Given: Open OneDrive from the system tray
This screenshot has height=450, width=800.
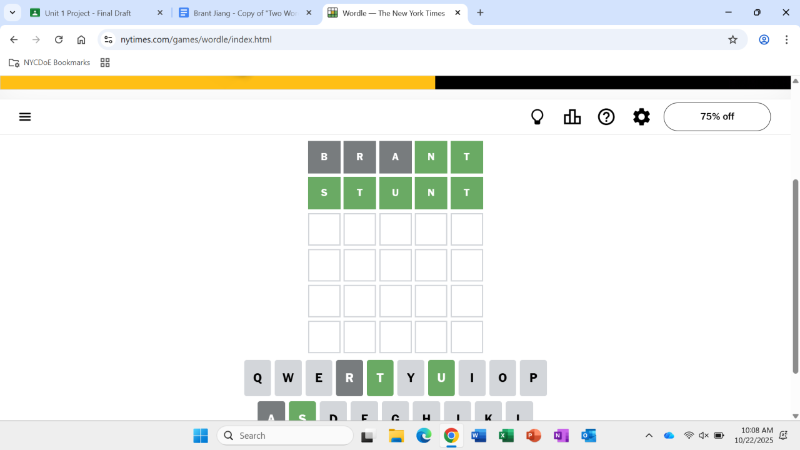Looking at the screenshot, I should coord(669,436).
